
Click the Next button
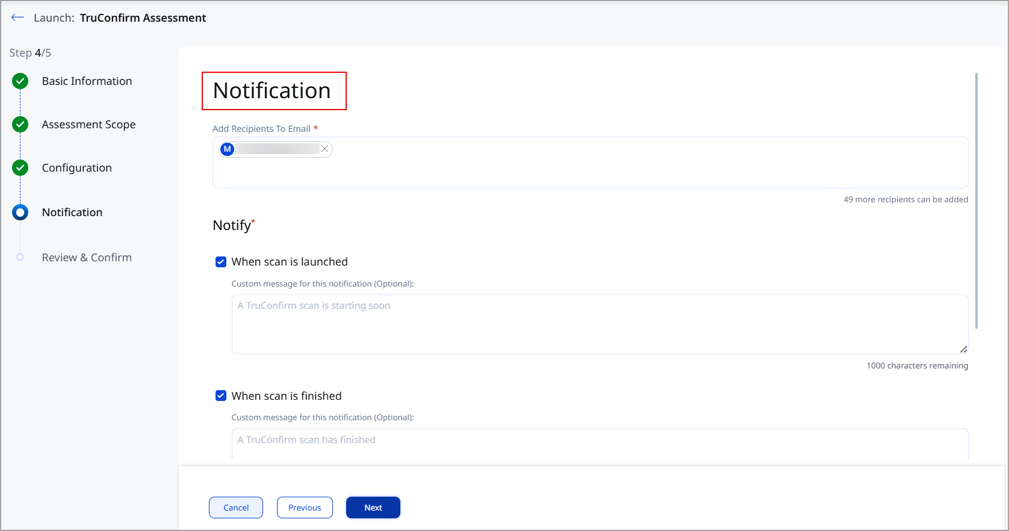pos(373,508)
